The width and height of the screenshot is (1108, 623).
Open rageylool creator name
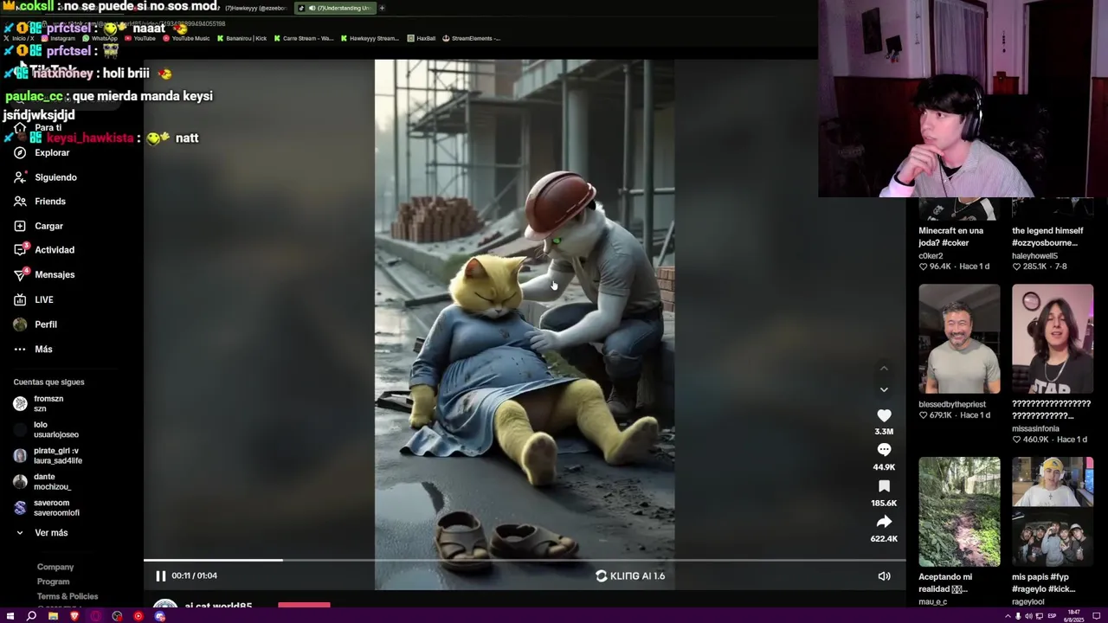coord(1028,601)
